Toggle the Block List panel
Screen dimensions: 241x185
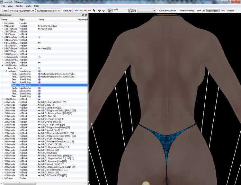click(201, 11)
